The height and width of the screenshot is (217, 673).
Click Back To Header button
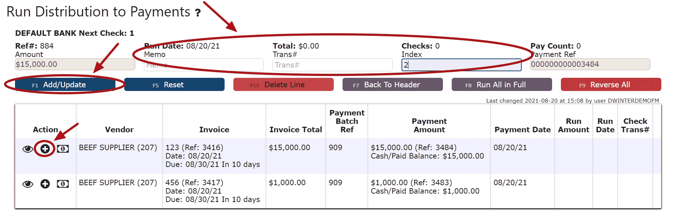(x=392, y=85)
